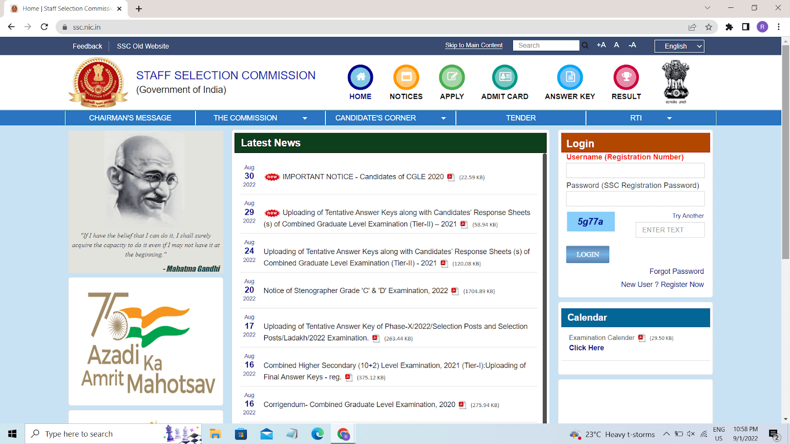Open PDF icon for CGLE 2020 notice

click(450, 177)
